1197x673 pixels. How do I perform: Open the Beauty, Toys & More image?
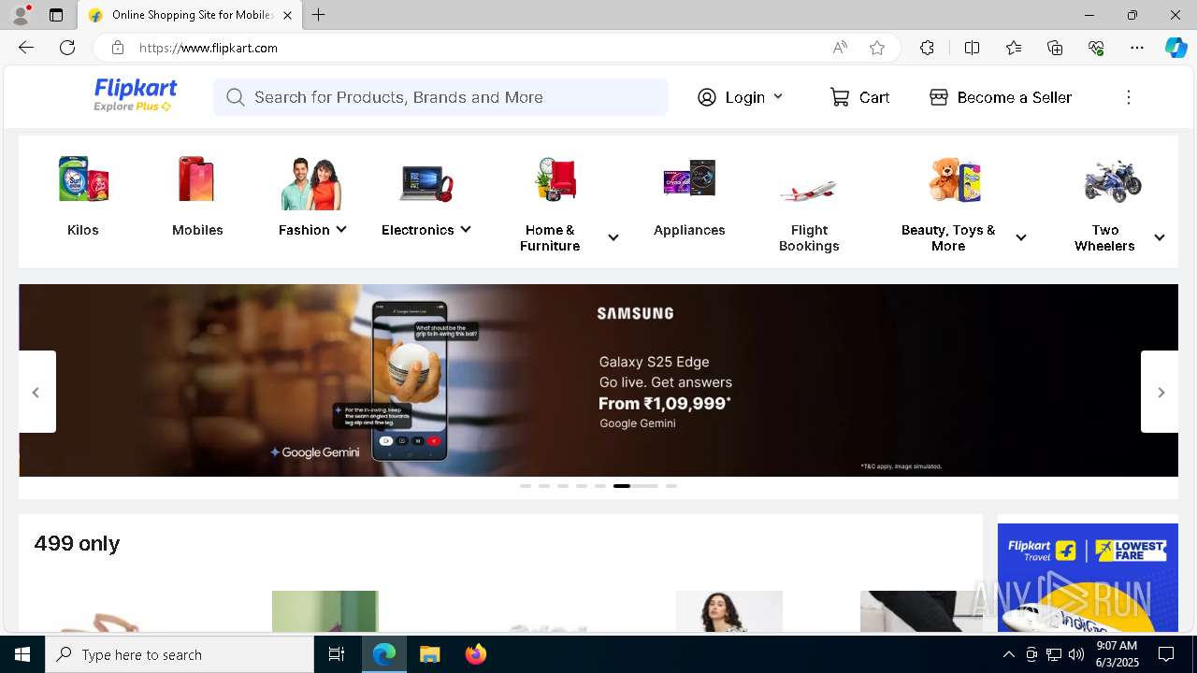coord(956,179)
